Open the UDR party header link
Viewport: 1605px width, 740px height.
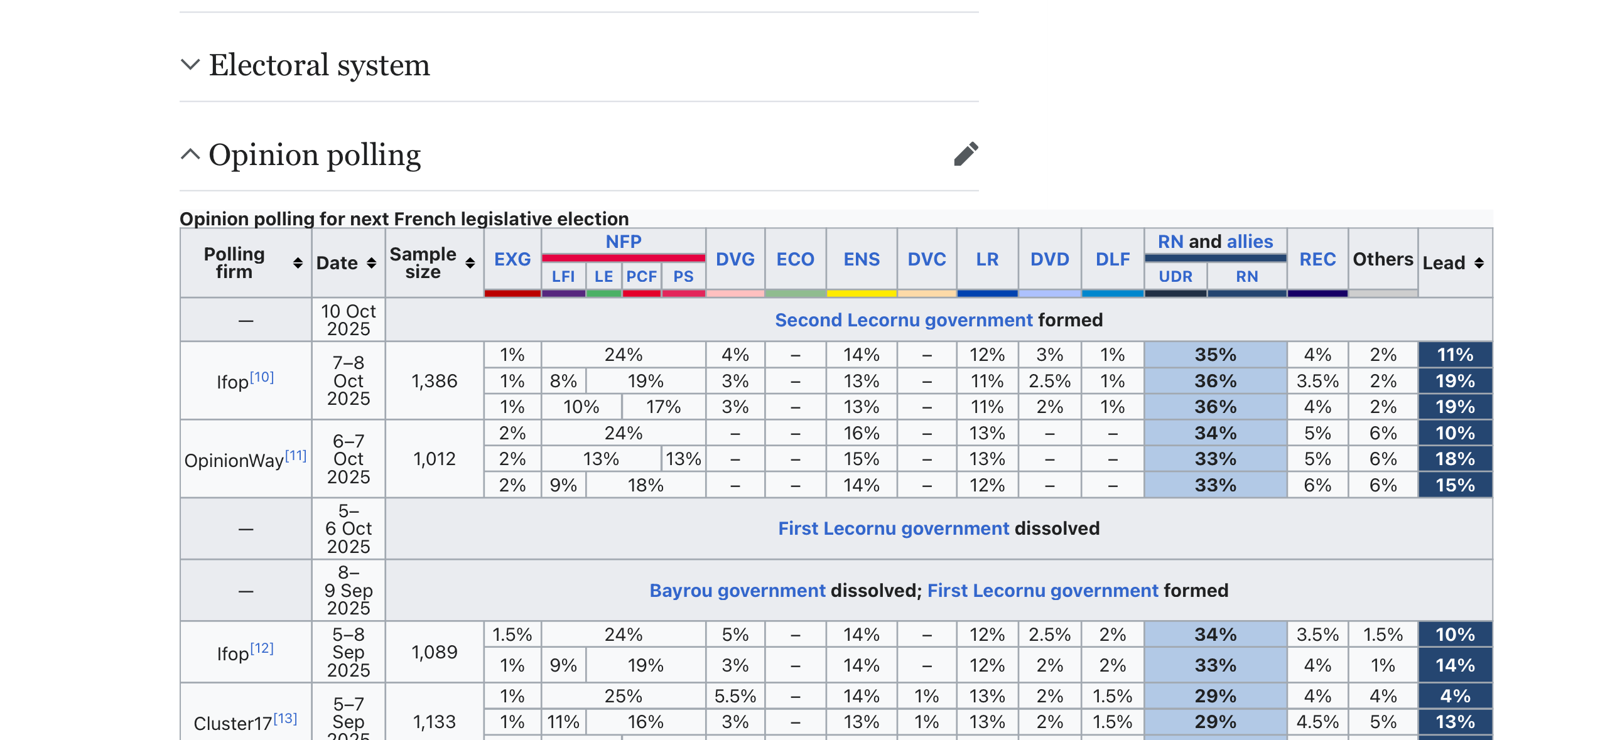1175,277
